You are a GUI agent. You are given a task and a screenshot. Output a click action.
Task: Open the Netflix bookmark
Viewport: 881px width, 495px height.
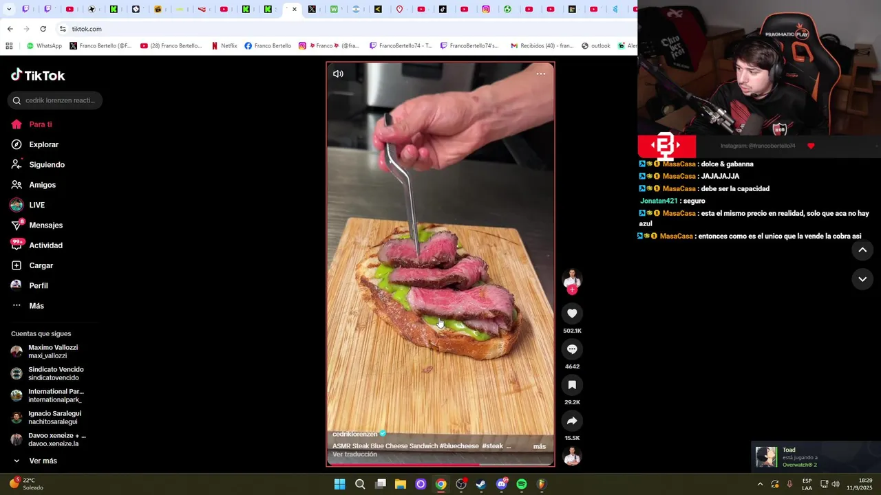click(x=224, y=46)
